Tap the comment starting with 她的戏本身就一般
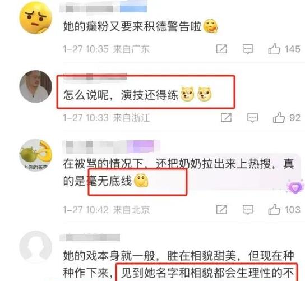Image resolution: width=305 pixels, height=281 pixels. pos(178,264)
